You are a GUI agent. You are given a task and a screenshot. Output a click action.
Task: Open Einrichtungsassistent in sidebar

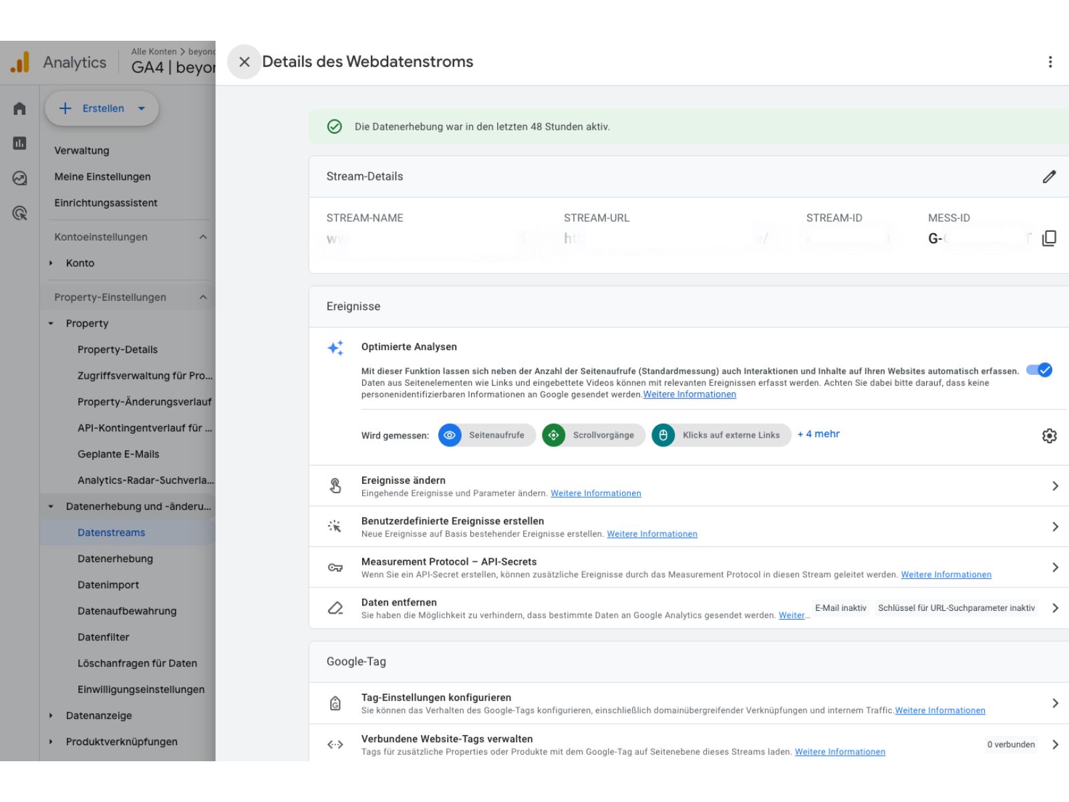(x=106, y=203)
